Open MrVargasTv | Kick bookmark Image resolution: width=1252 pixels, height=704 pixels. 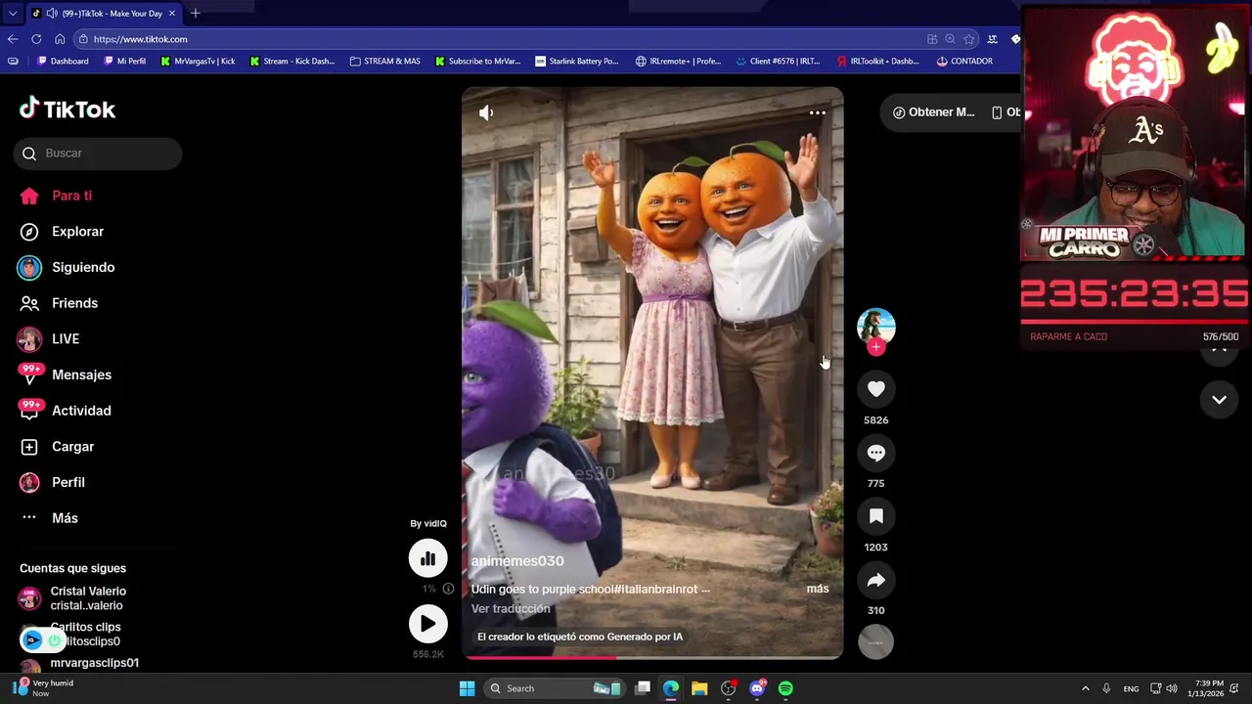[197, 61]
